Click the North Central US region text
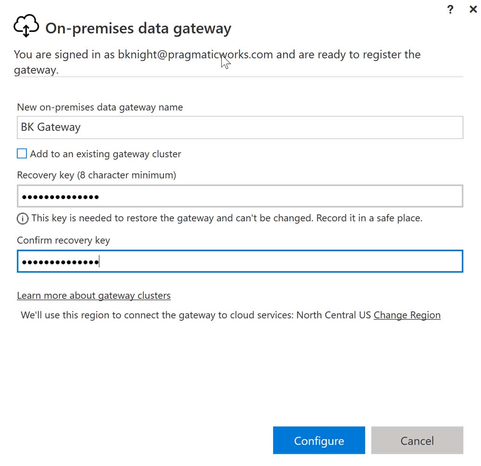The width and height of the screenshot is (481, 466). [x=333, y=315]
